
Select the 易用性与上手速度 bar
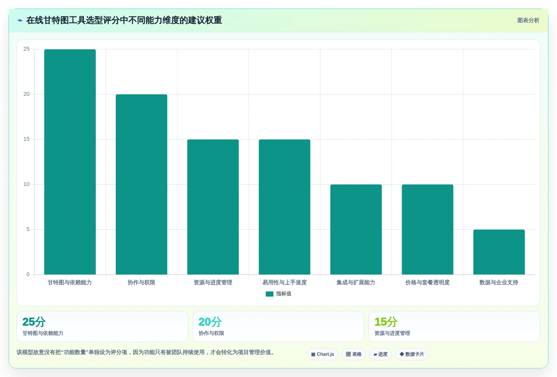[284, 207]
